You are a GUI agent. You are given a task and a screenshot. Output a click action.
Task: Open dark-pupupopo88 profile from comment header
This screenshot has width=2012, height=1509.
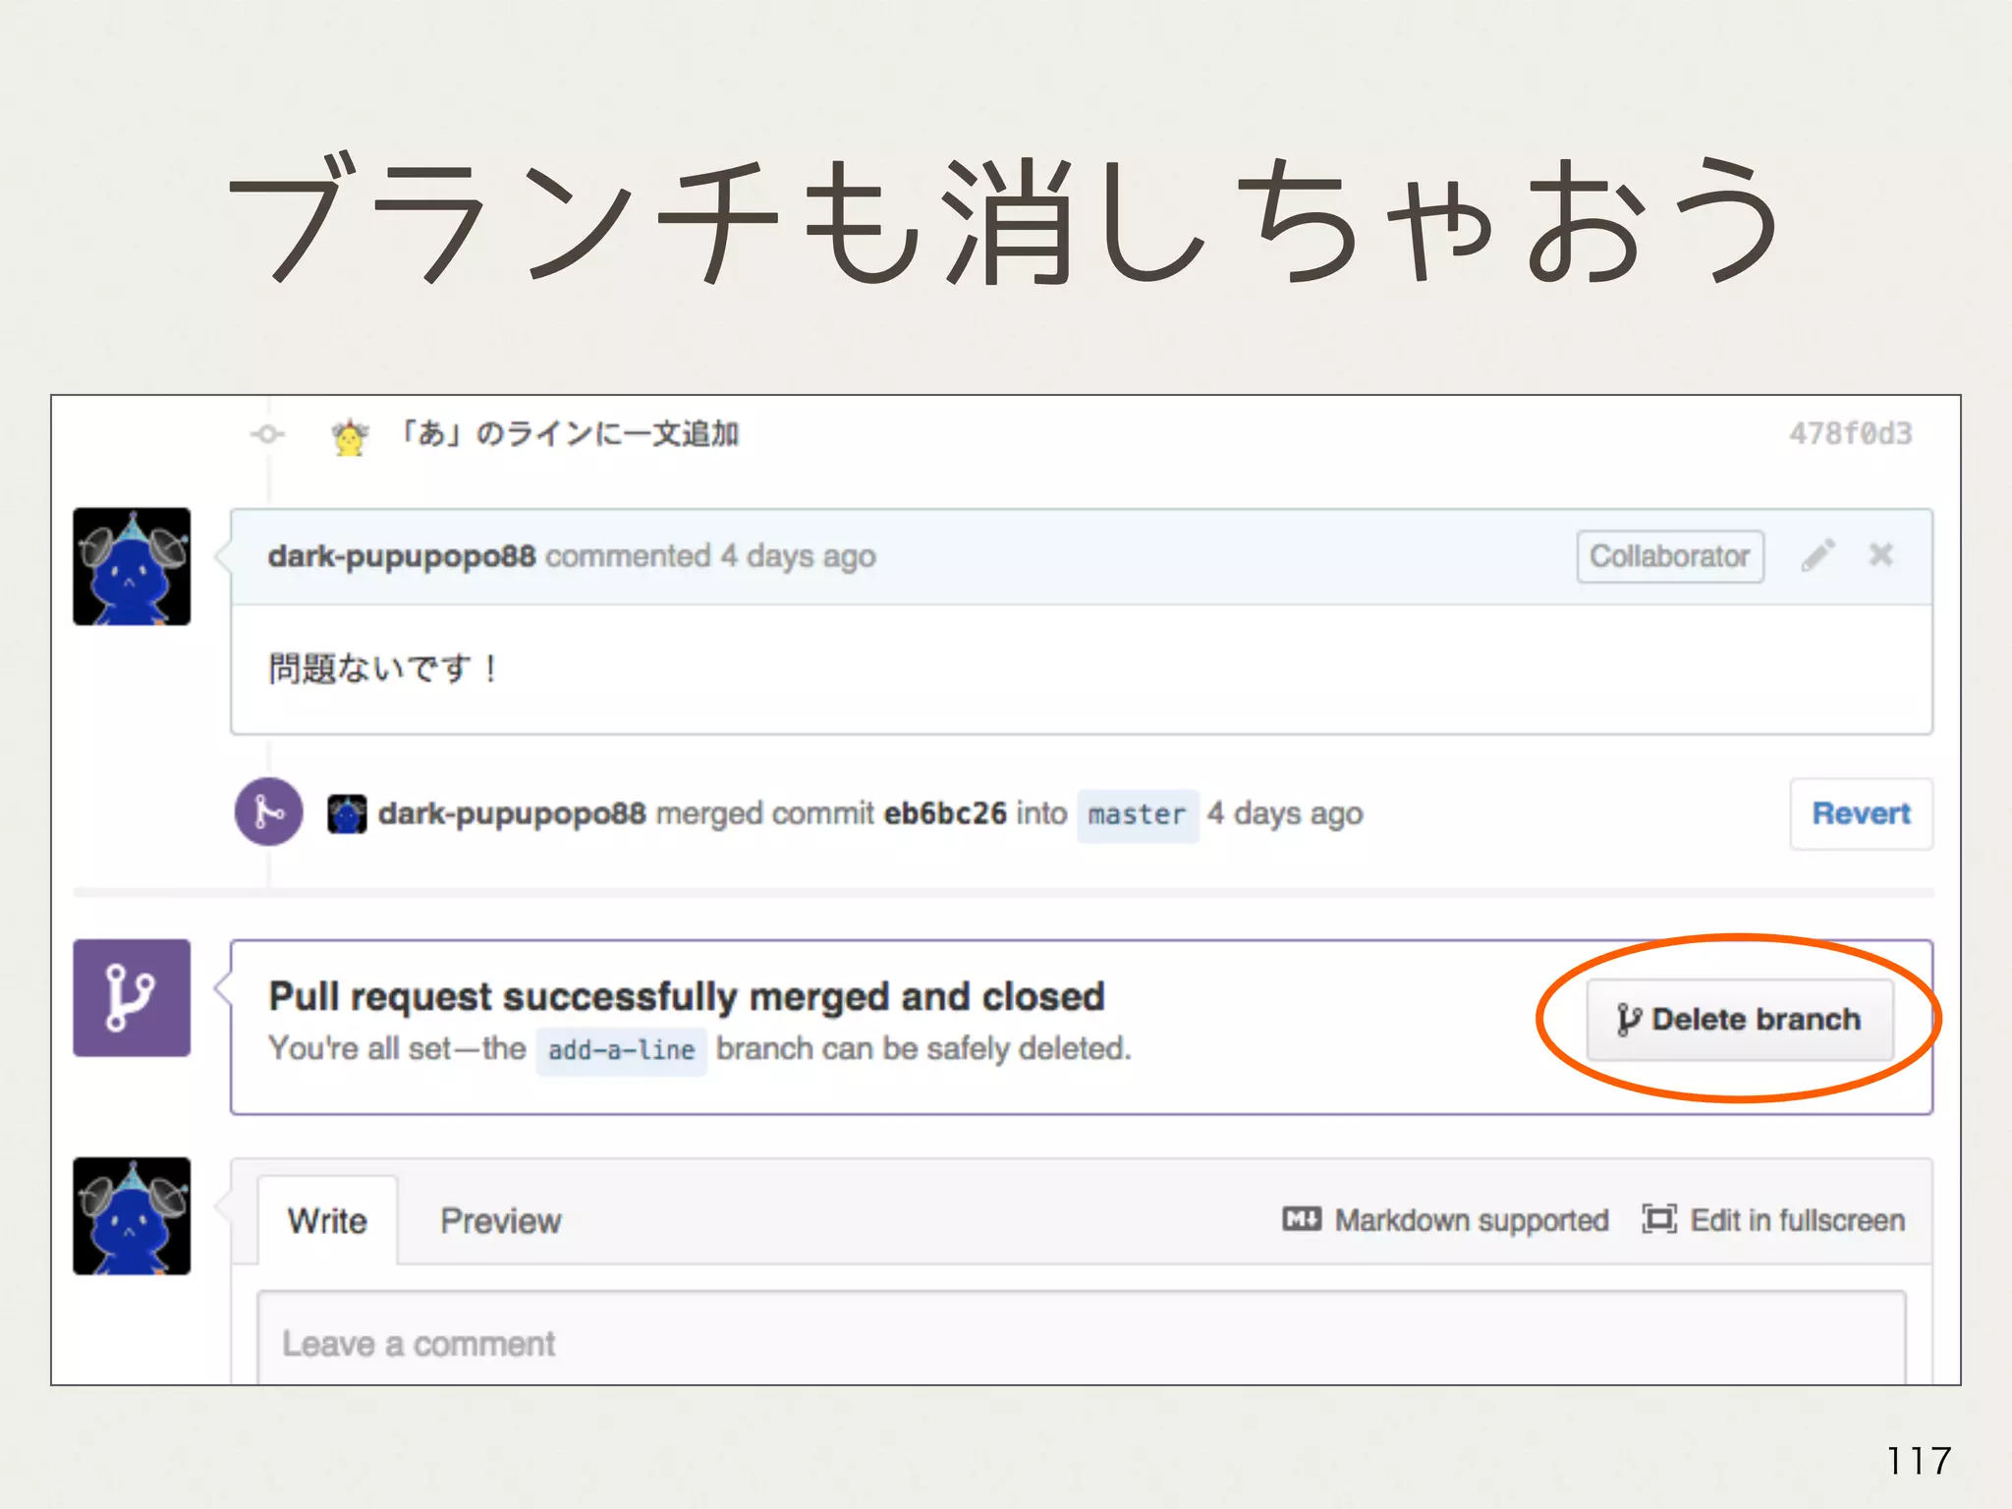pyautogui.click(x=402, y=556)
